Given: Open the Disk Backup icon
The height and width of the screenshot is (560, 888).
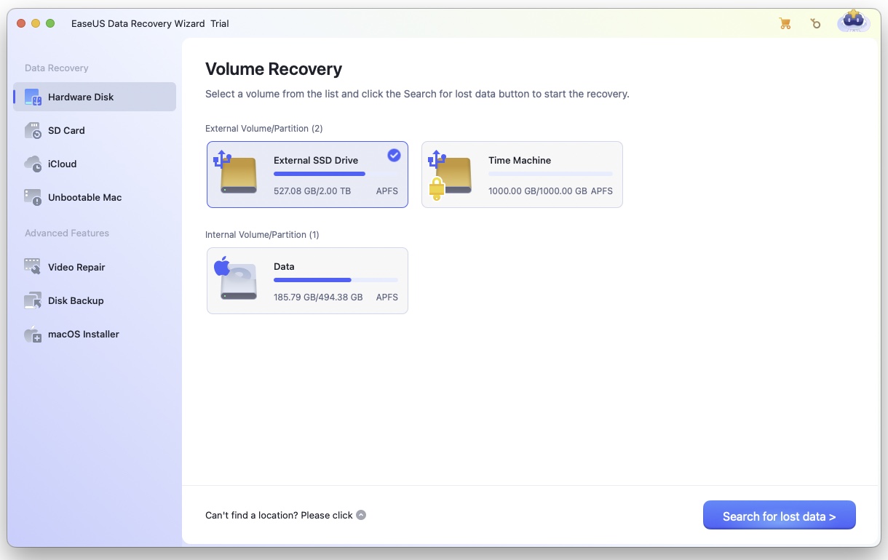Looking at the screenshot, I should click(33, 300).
